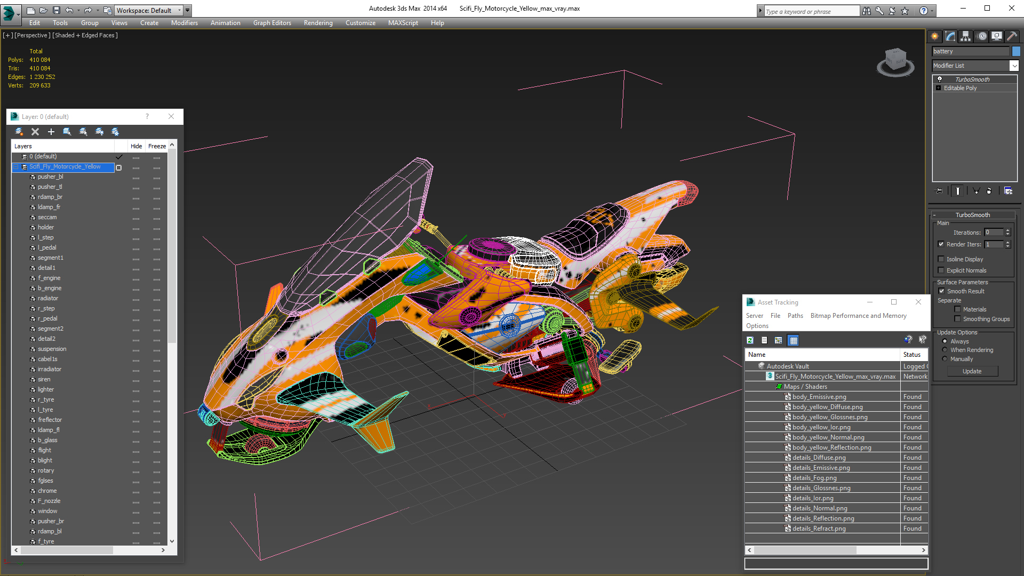
Task: Open the Utilities hammer panel tab
Action: [1012, 36]
